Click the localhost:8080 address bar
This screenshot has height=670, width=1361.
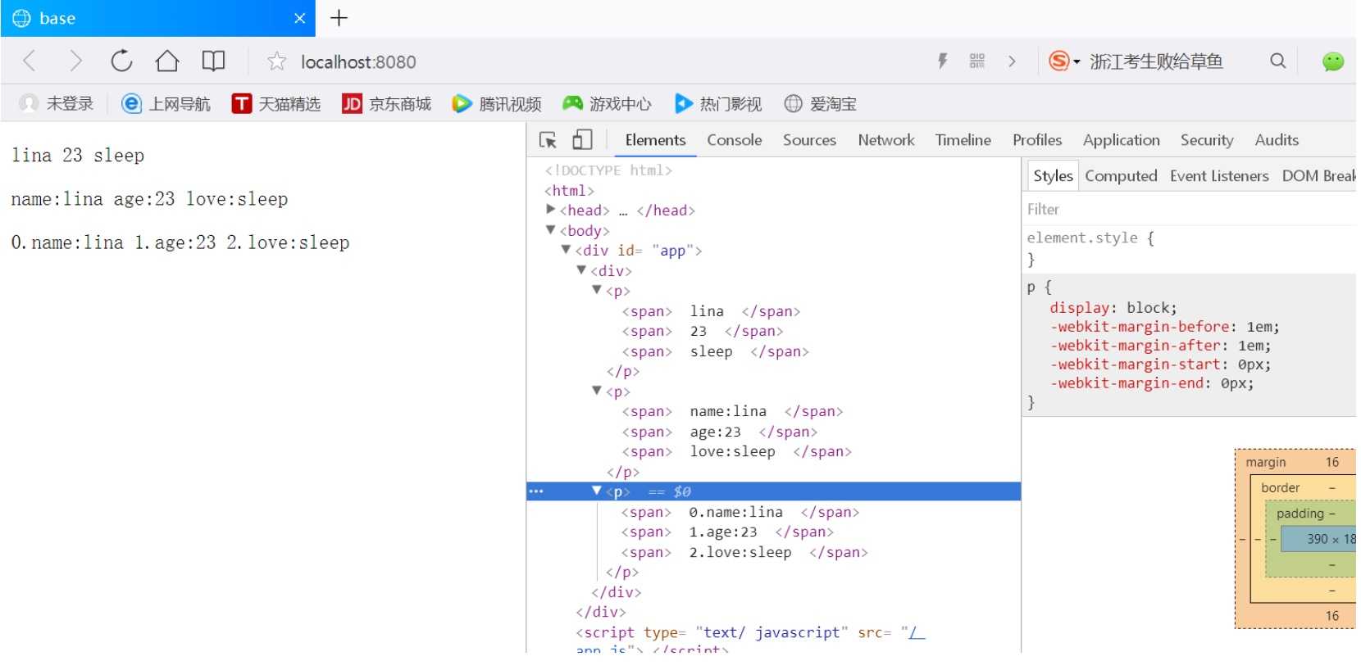[358, 62]
